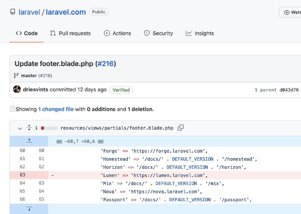Image resolution: width=301 pixels, height=214 pixels.
Task: Click the 'Homestead' code line
Action: [x=179, y=159]
